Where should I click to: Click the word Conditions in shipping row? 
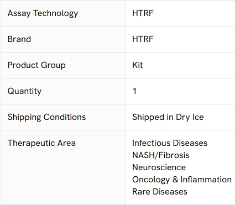click(x=65, y=117)
